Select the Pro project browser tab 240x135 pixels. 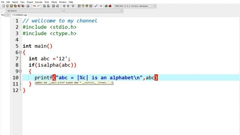pyautogui.click(x=3, y=15)
